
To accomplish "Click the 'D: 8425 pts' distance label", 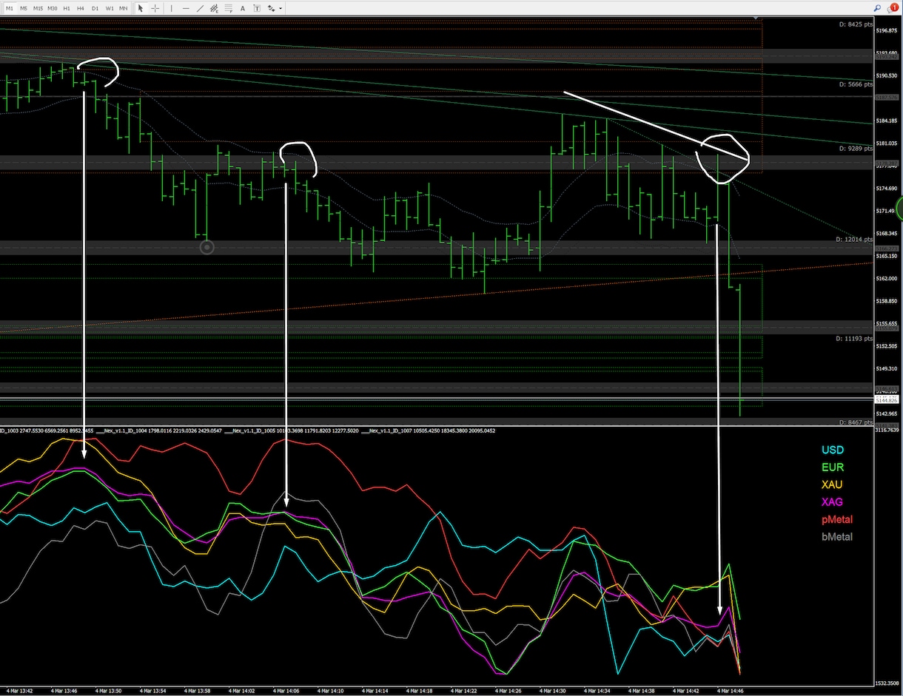I will (856, 24).
